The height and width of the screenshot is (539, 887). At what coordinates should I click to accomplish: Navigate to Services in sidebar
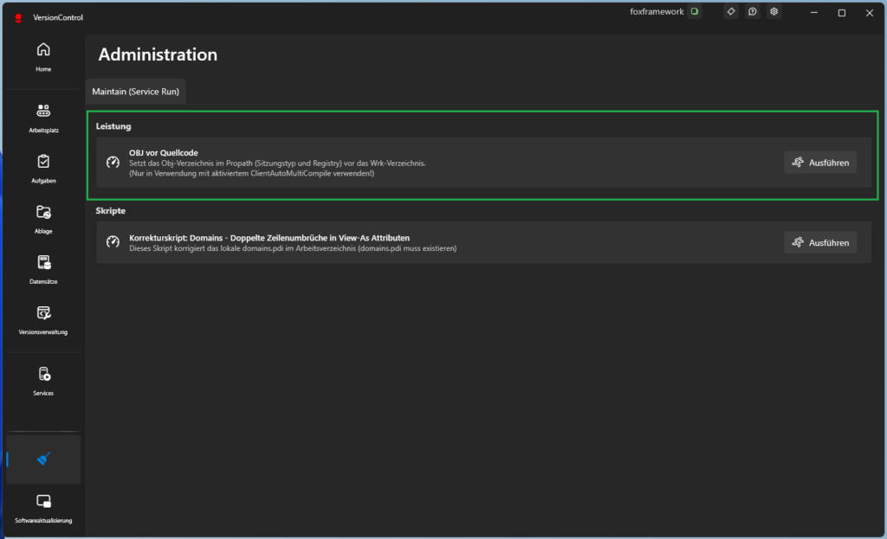[x=43, y=380]
